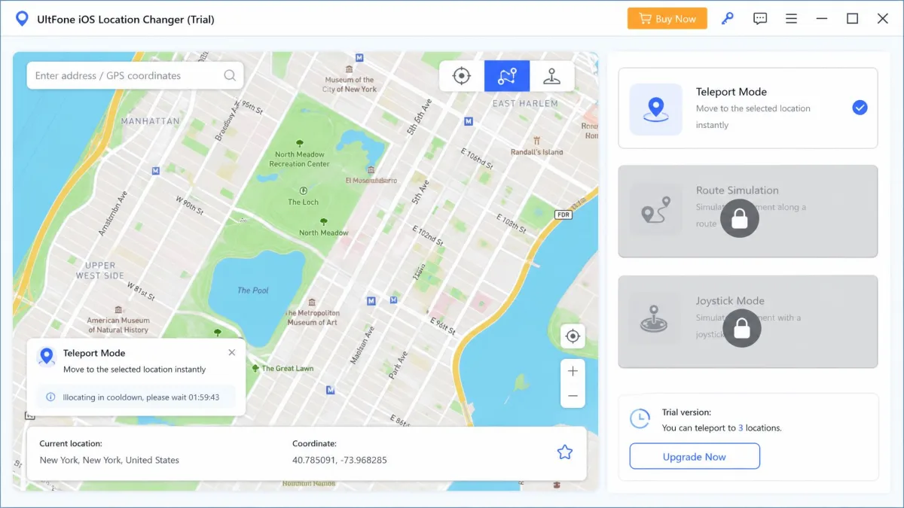Image resolution: width=904 pixels, height=508 pixels.
Task: Click The Pool label on map
Action: coord(253,291)
